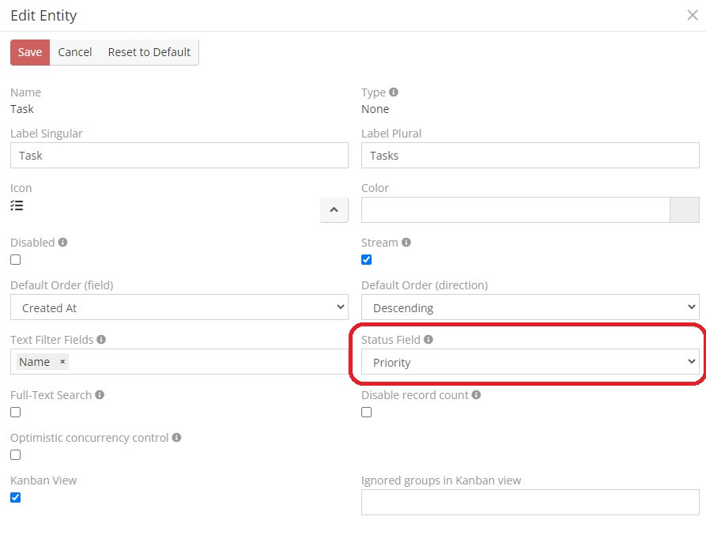Click Optimistic concurrency control info icon
The image size is (706, 554).
pos(176,438)
